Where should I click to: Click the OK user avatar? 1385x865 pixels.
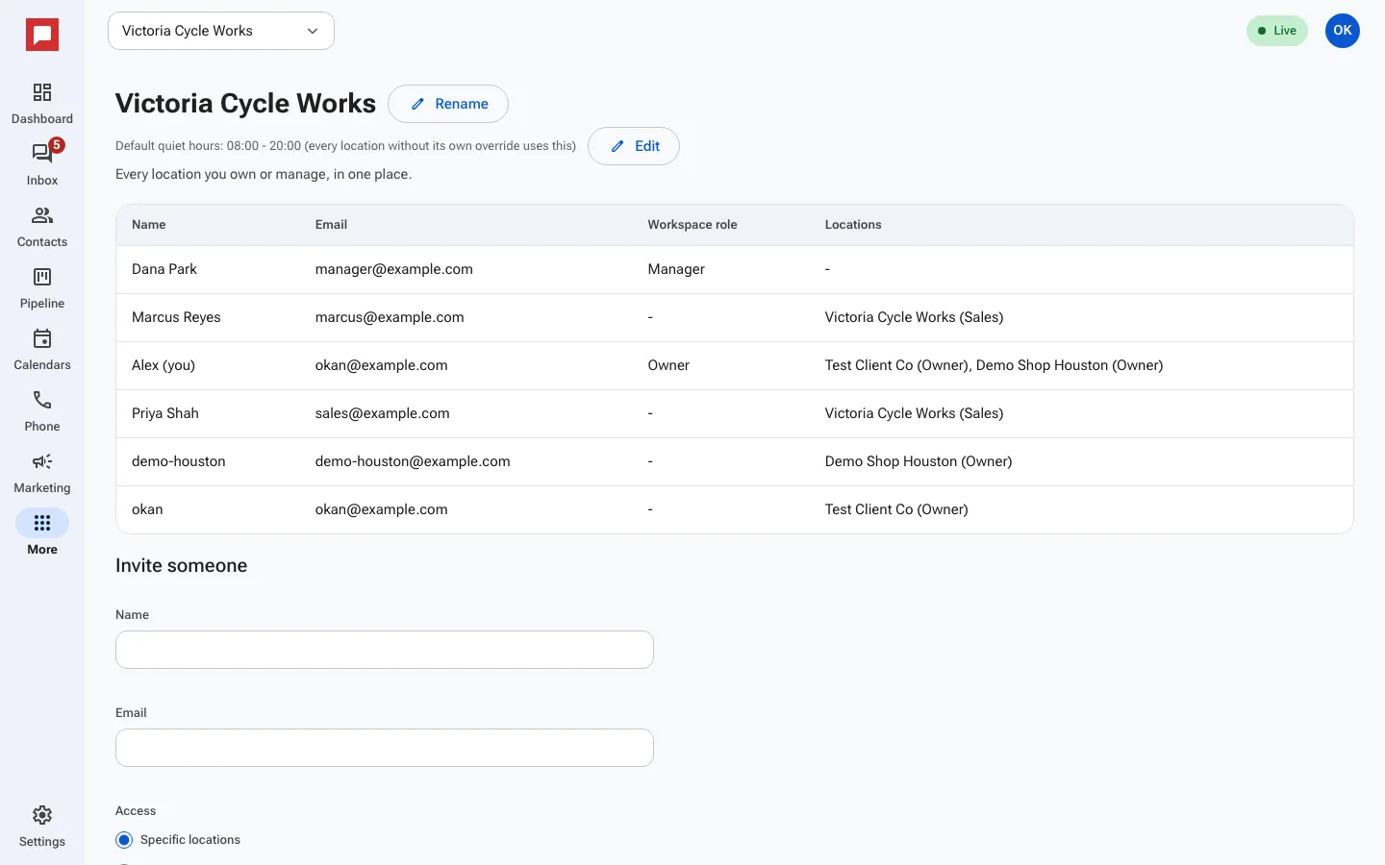point(1343,31)
